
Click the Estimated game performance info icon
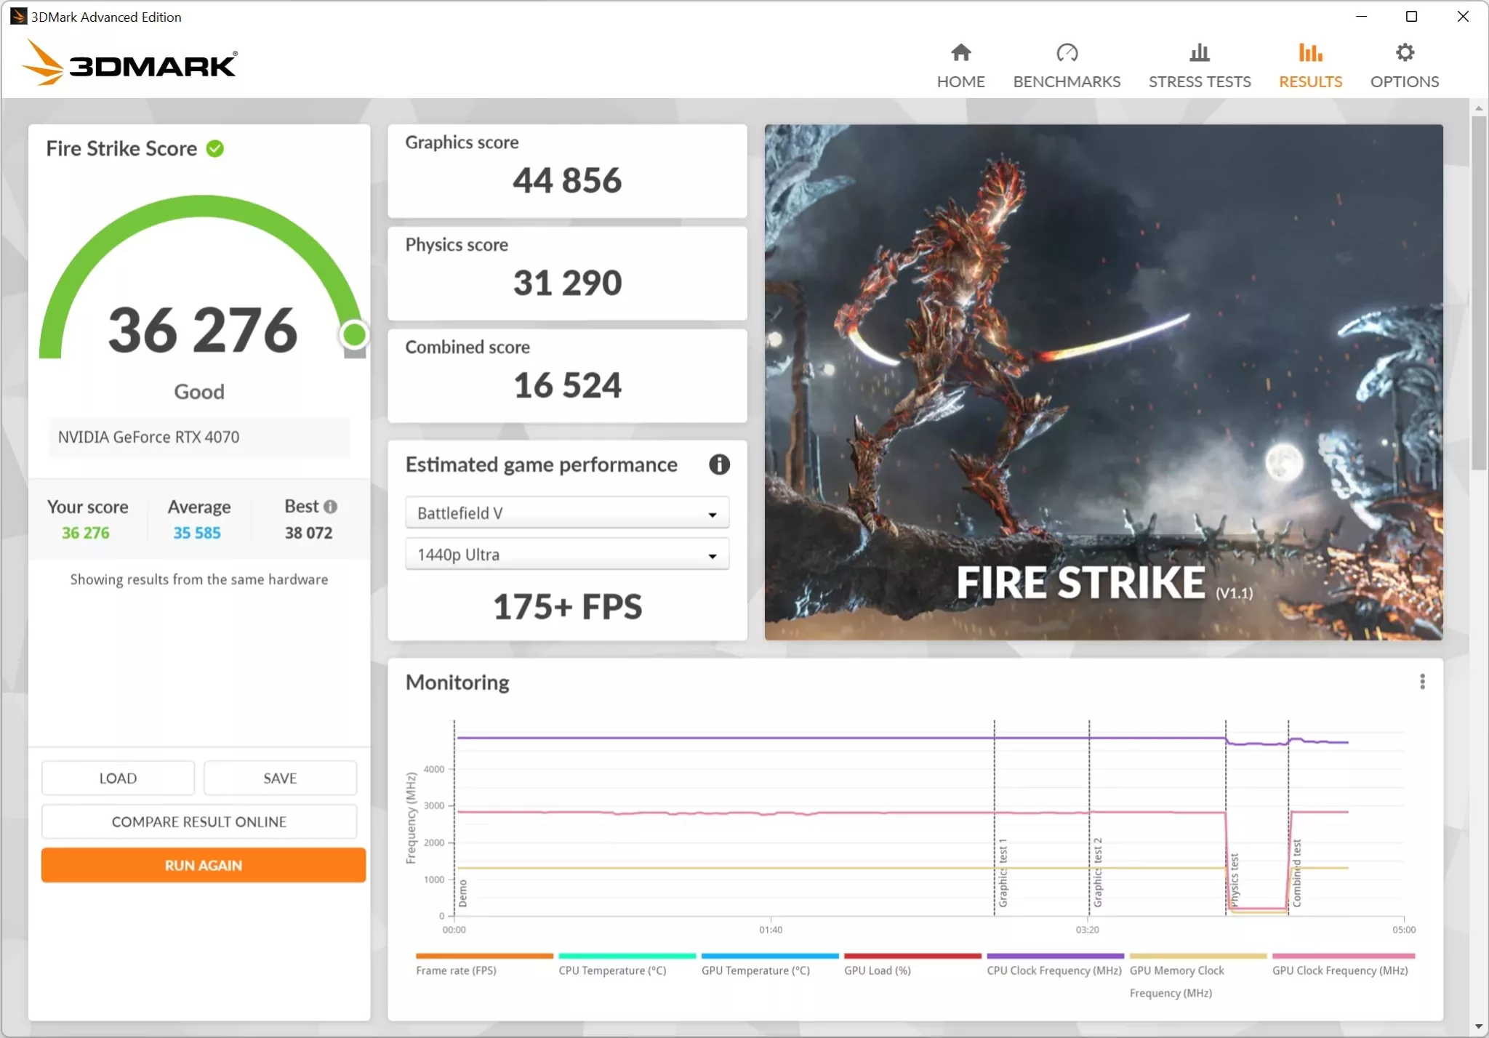(x=718, y=464)
